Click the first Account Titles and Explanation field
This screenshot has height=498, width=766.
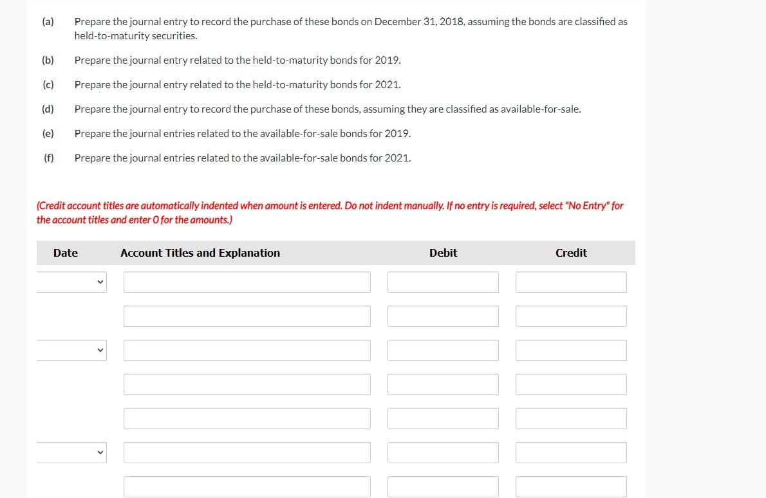247,281
